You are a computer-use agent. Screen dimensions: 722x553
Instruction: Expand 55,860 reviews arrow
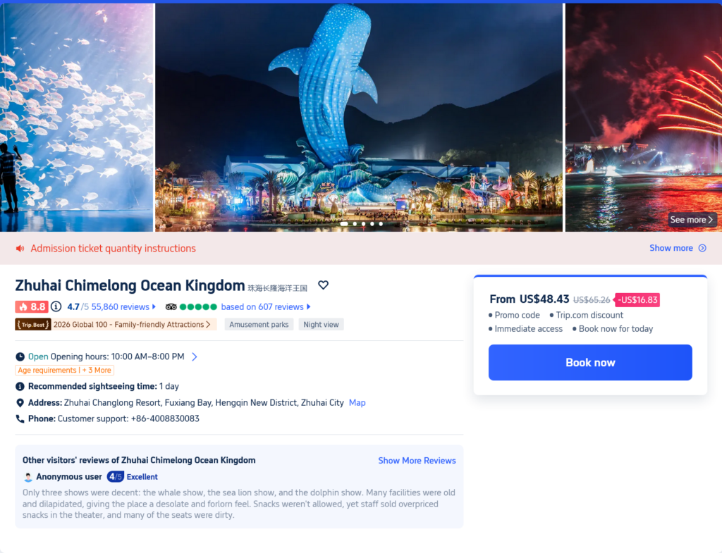tap(154, 307)
